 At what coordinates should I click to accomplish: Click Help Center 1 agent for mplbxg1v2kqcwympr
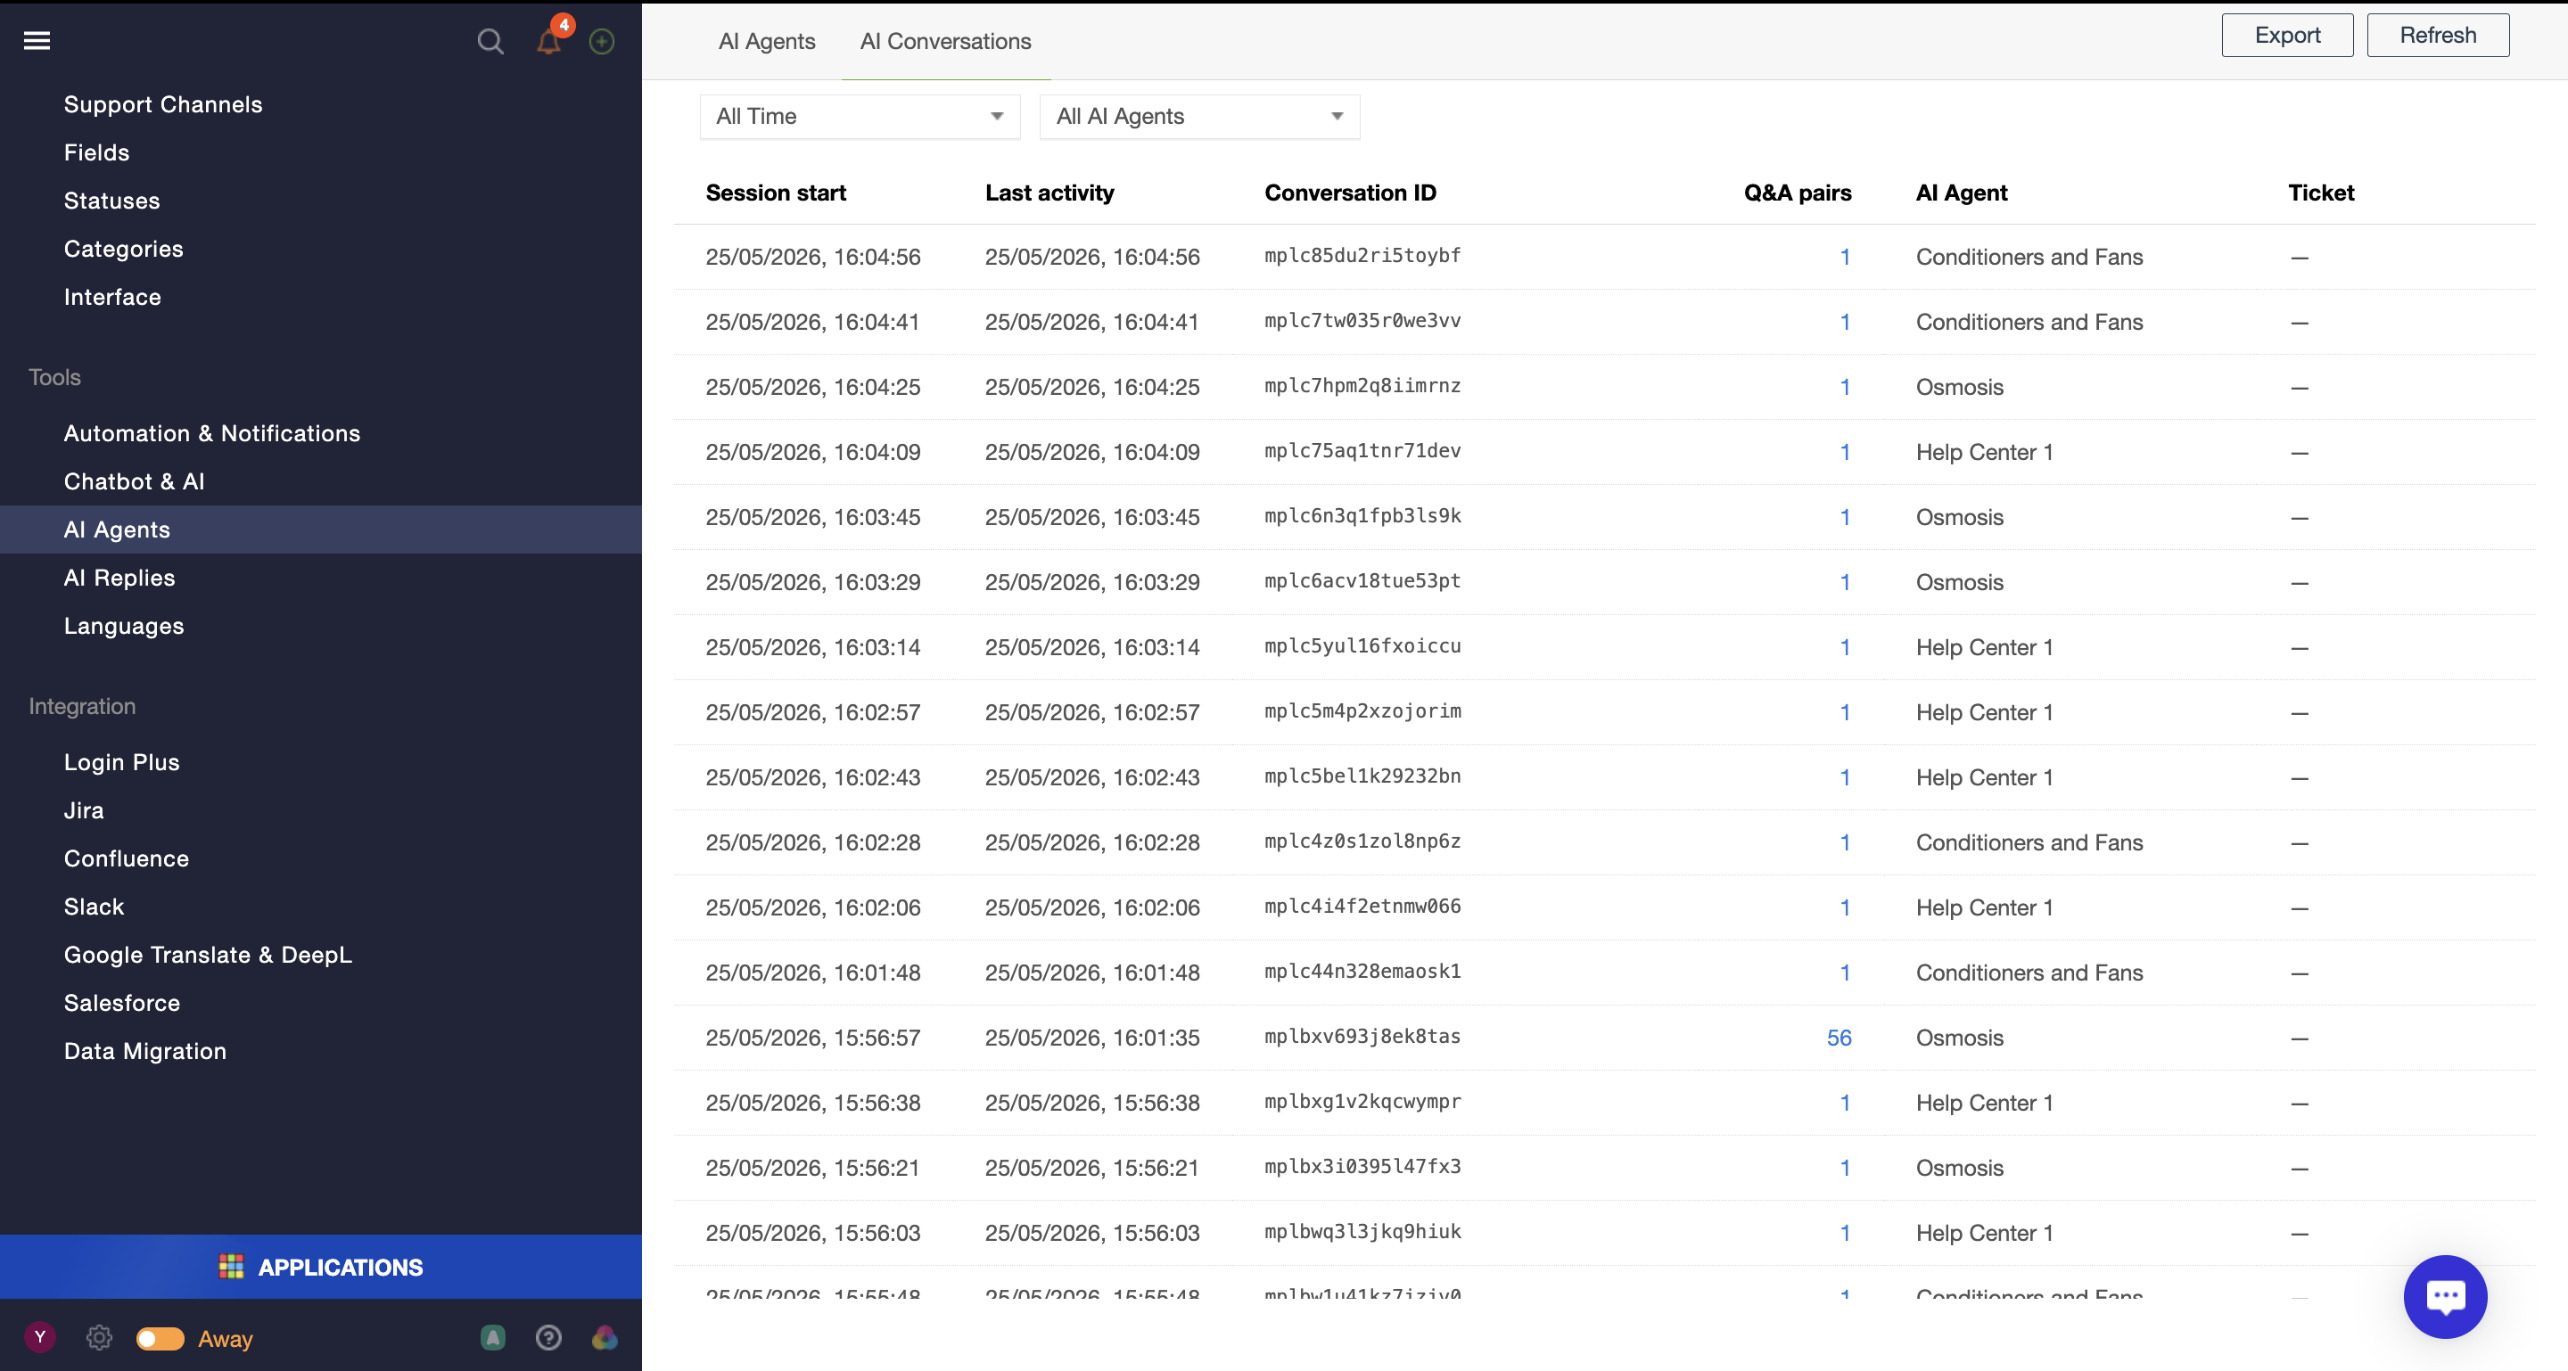[1984, 1102]
